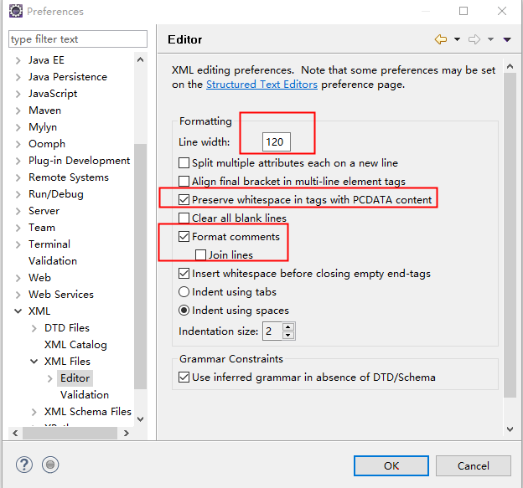
Task: Open the view menu triangle icon
Action: (506, 39)
